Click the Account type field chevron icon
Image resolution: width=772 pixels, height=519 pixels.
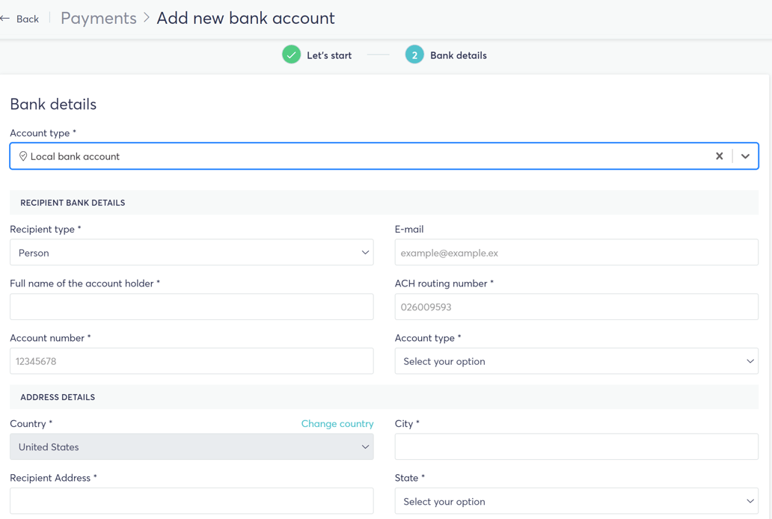tap(745, 156)
